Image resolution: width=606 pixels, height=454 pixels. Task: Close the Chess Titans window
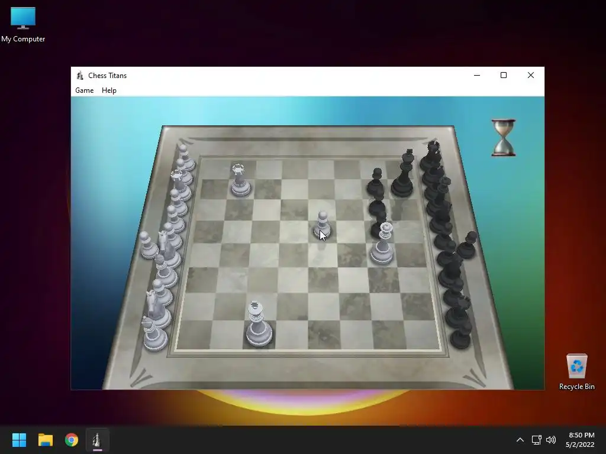tap(531, 75)
